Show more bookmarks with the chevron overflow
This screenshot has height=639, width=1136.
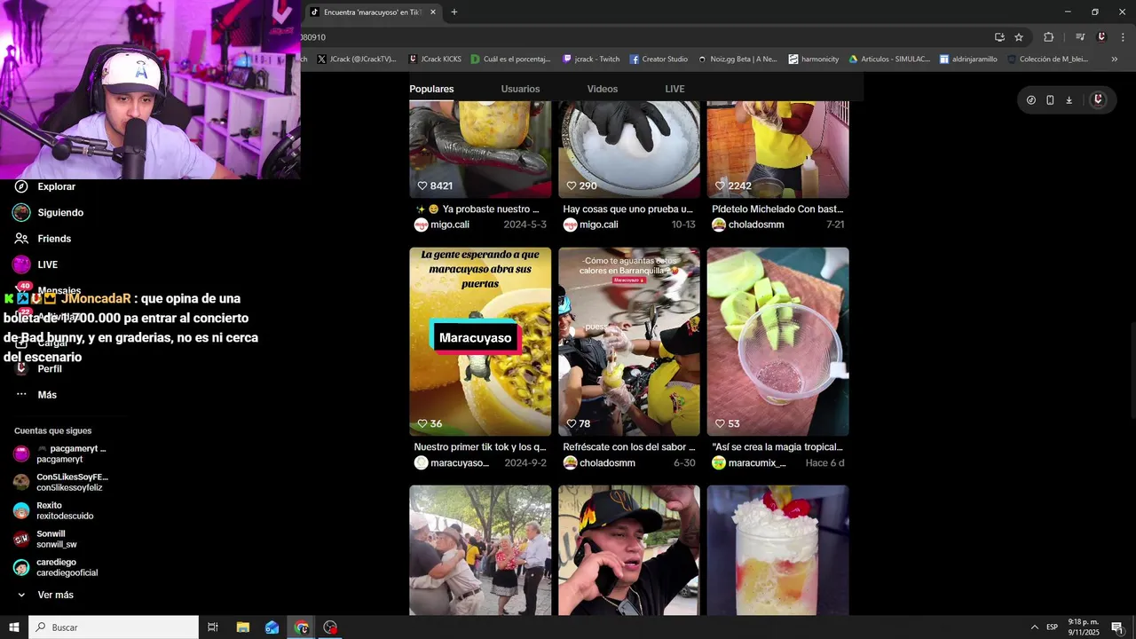pyautogui.click(x=1114, y=59)
